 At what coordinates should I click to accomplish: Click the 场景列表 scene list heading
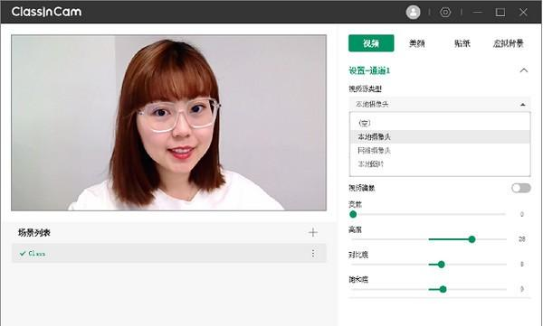click(34, 233)
